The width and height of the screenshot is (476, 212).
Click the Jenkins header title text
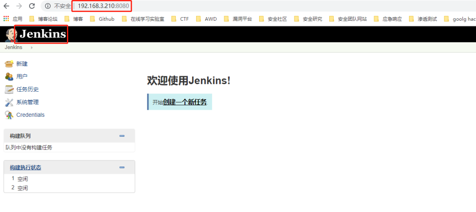pos(43,34)
